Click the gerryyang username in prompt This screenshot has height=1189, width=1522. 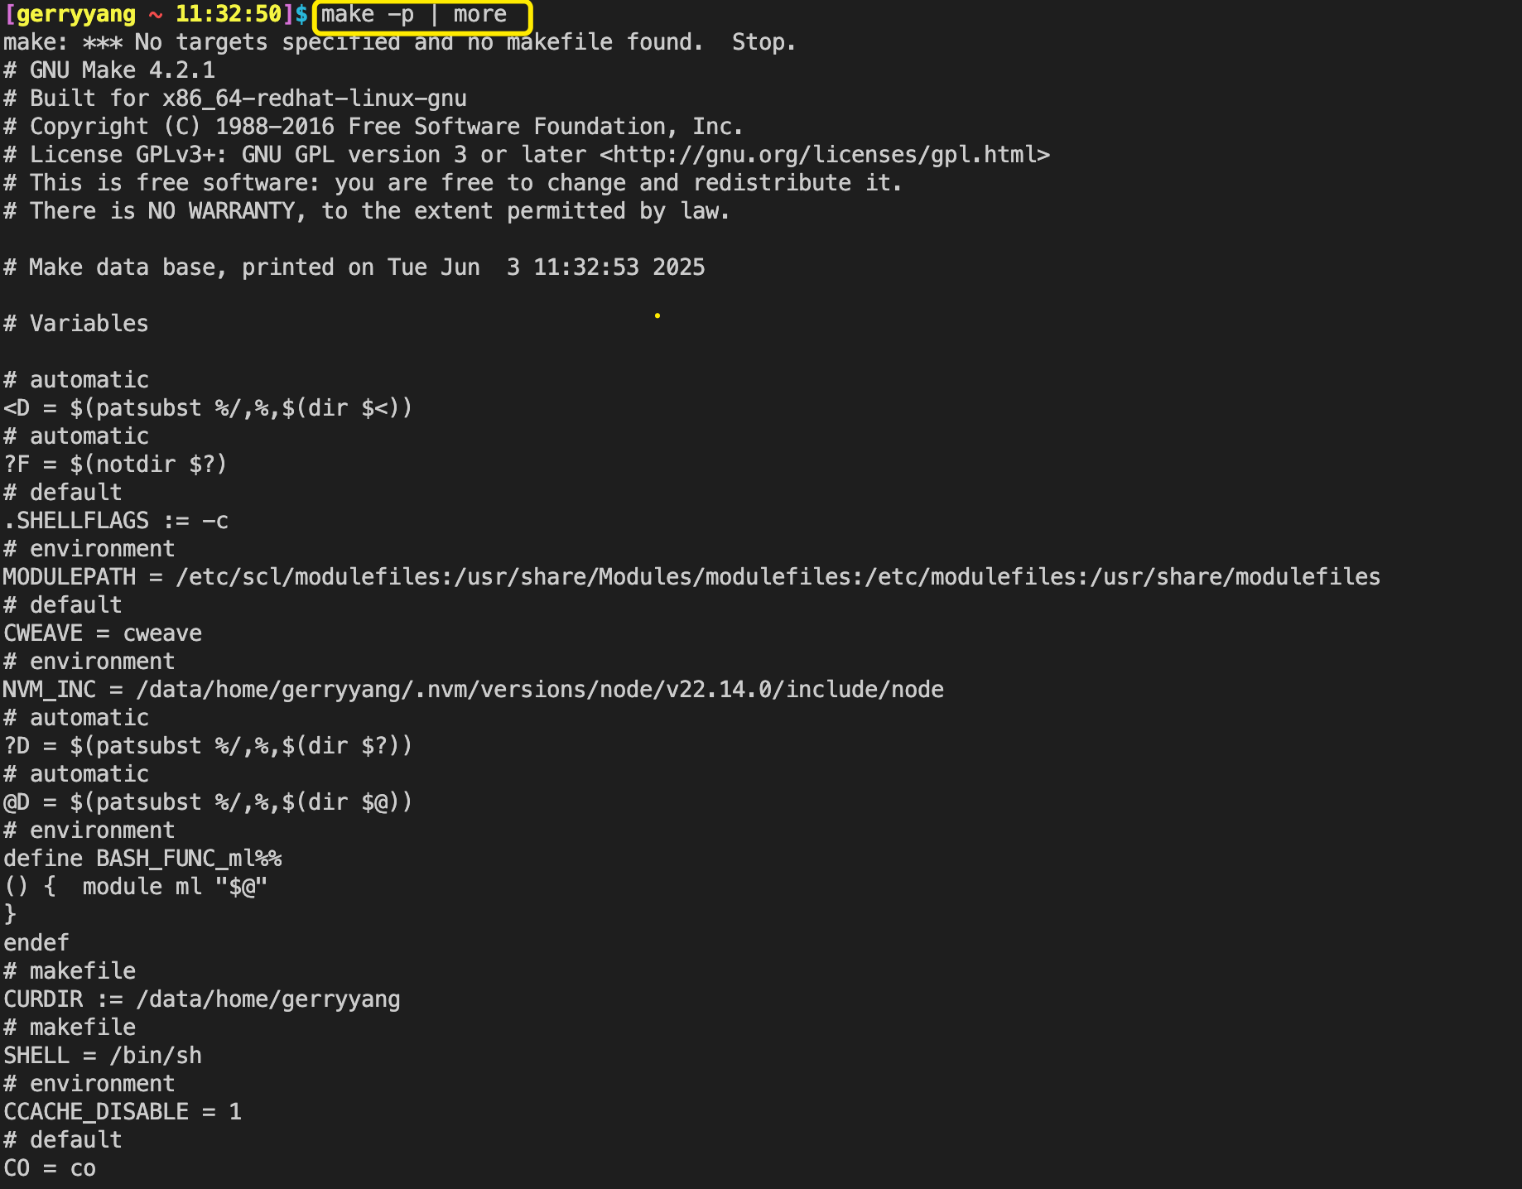pyautogui.click(x=76, y=14)
